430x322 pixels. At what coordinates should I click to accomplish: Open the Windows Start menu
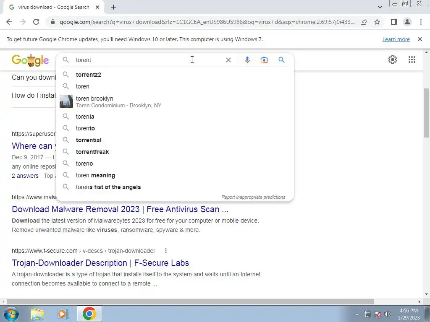(11, 314)
